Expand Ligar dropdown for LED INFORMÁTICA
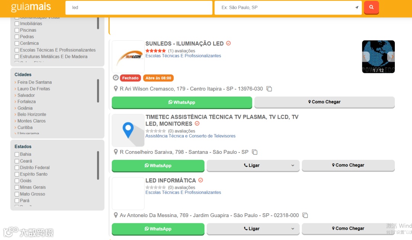Image resolution: width=412 pixels, height=240 pixels. tap(293, 229)
